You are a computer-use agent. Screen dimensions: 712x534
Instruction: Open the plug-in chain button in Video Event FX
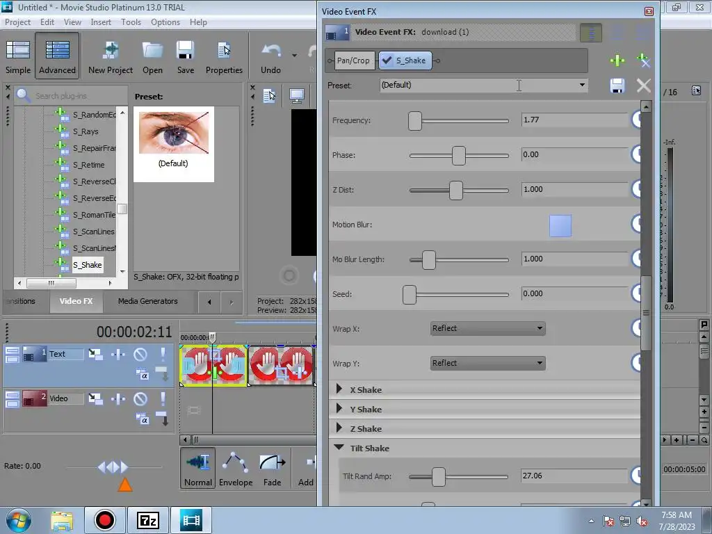[591, 32]
